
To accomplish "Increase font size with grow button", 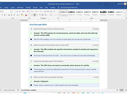I will (x=17, y=11).
